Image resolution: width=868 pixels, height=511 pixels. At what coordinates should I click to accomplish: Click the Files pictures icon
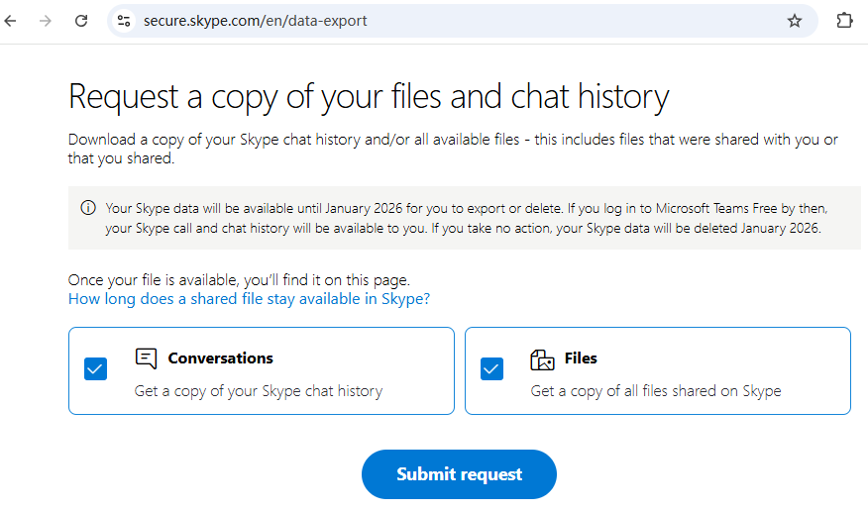(542, 359)
